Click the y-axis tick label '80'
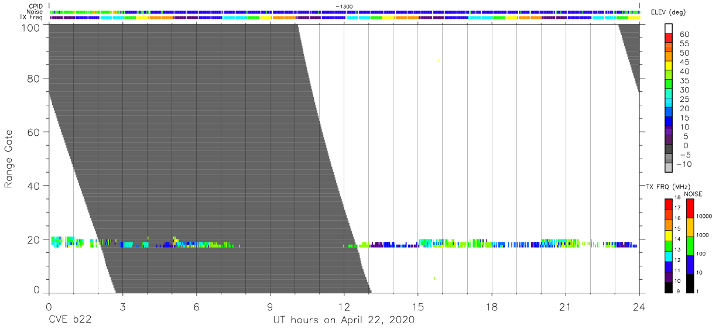Image resolution: width=719 pixels, height=332 pixels. (33, 78)
